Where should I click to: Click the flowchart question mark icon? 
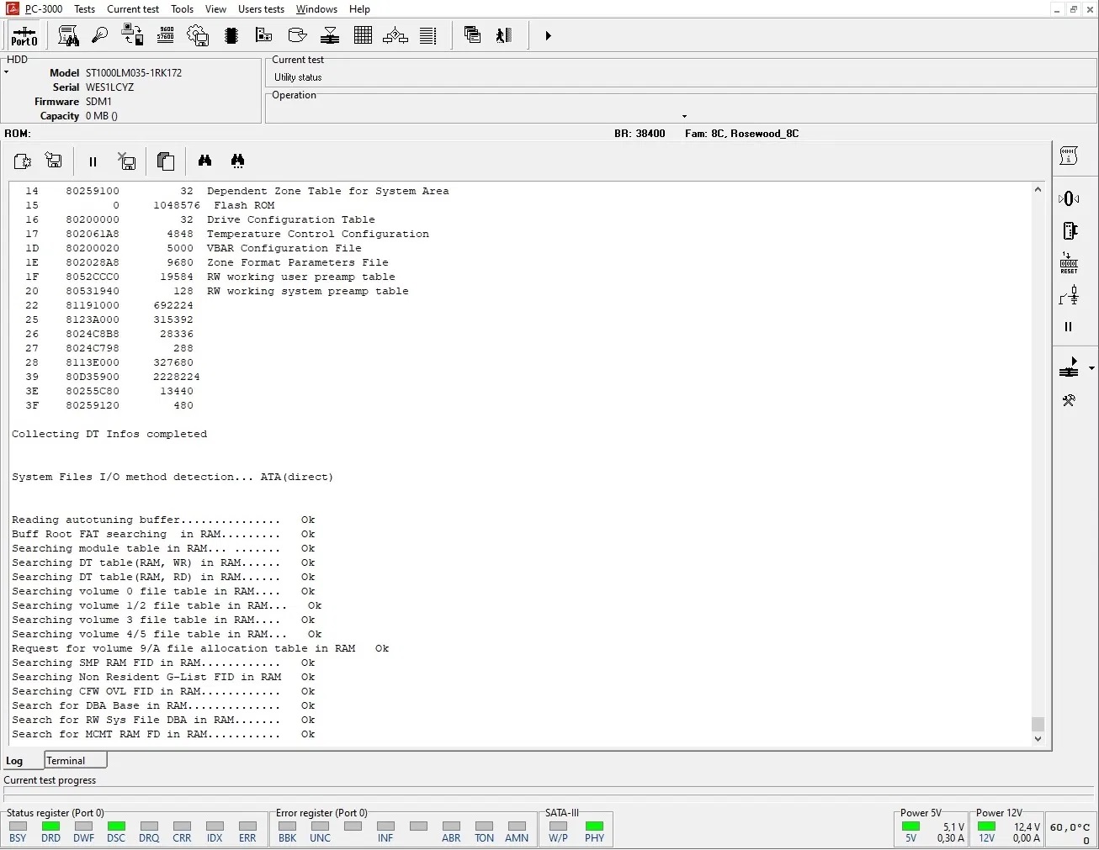396,35
